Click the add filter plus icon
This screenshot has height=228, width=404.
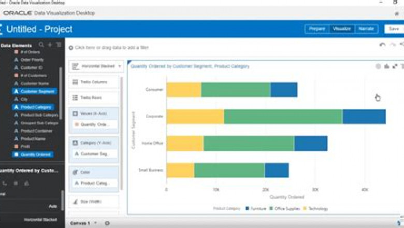click(71, 48)
